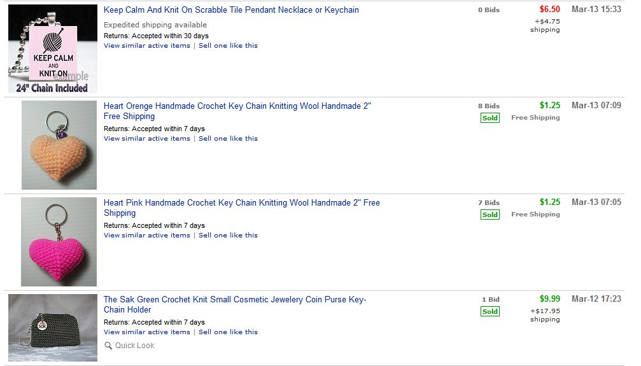Click the Sold badge on the 1 Bid listing
Screen dimensions: 641x366
490,311
